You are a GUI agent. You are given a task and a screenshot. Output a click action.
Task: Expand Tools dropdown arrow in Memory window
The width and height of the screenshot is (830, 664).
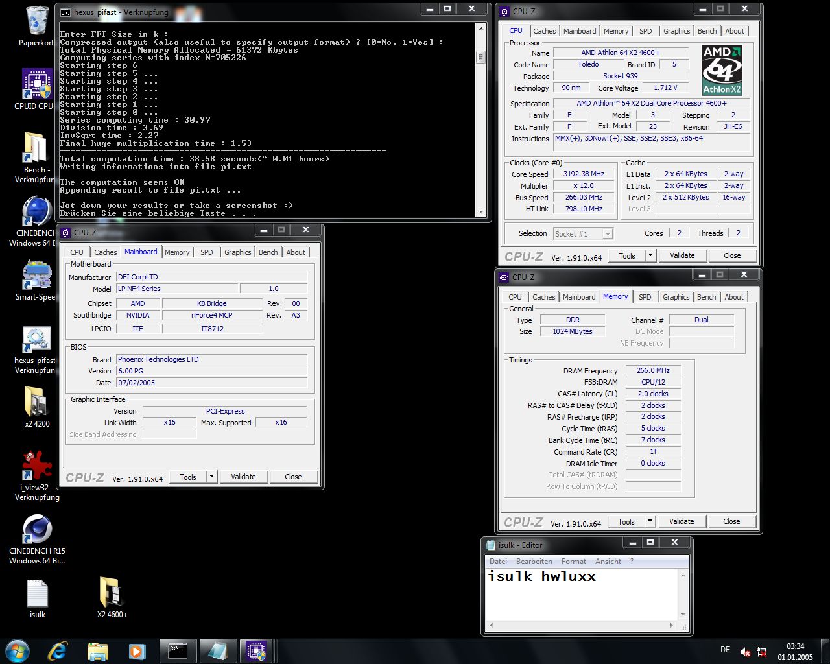click(650, 521)
